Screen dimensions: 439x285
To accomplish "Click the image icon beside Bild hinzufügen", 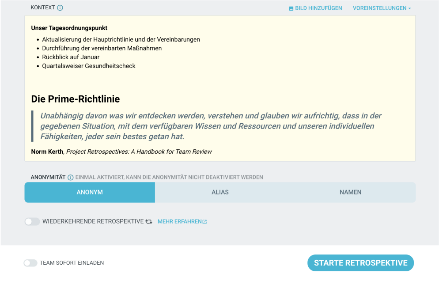I will click(x=291, y=8).
